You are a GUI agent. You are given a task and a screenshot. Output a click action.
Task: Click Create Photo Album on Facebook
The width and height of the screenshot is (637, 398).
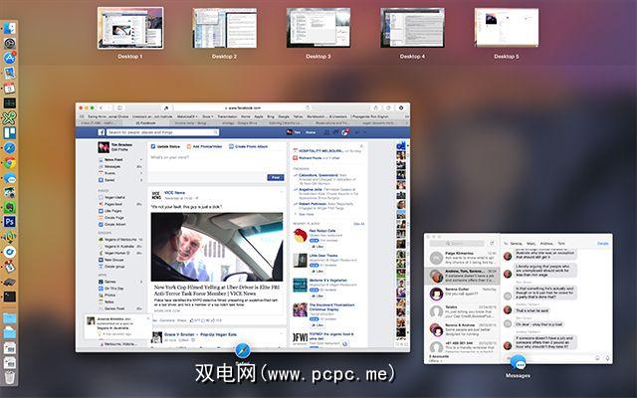(x=248, y=146)
